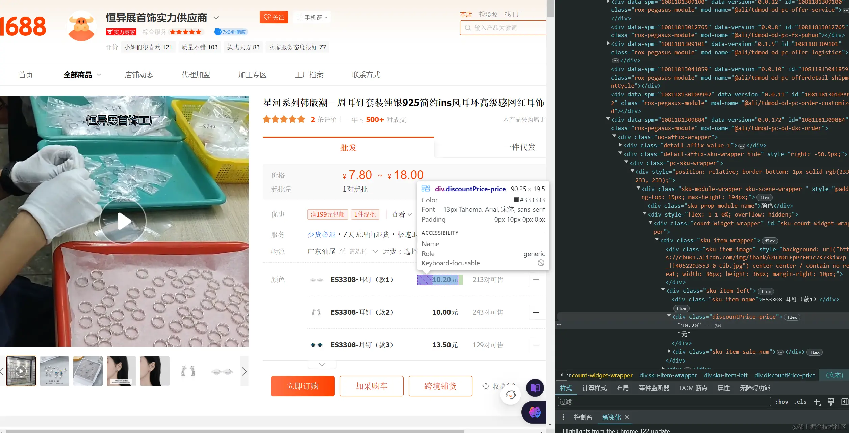Select the 批发 purchase tab
The image size is (849, 433).
coord(348,148)
